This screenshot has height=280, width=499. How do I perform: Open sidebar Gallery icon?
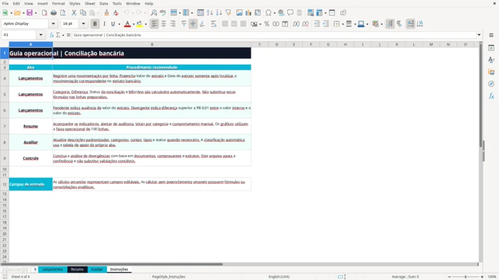[x=491, y=72]
